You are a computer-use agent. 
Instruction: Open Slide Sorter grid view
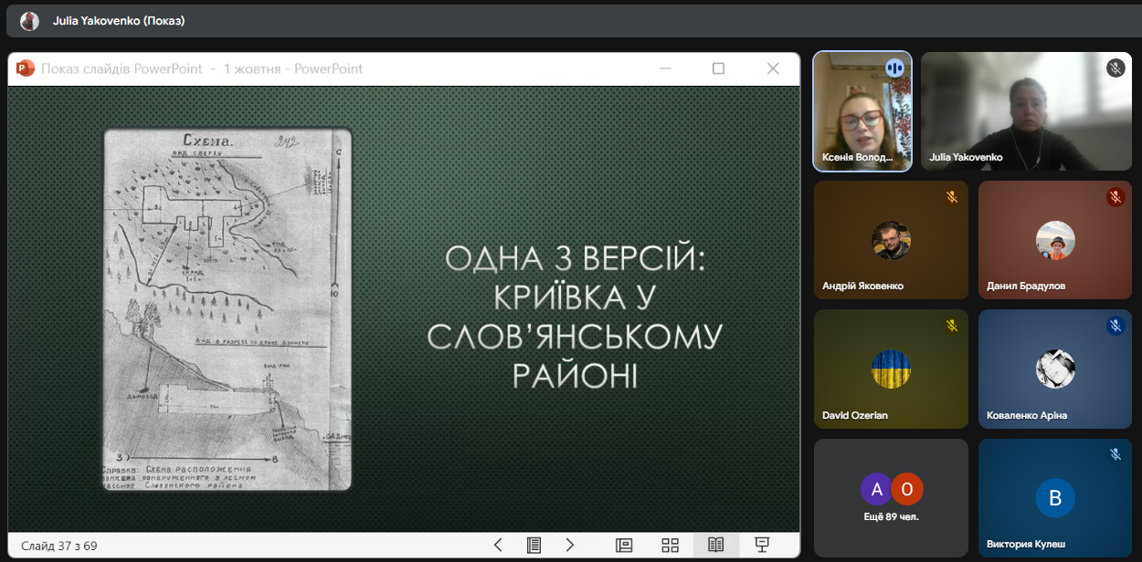coord(670,545)
